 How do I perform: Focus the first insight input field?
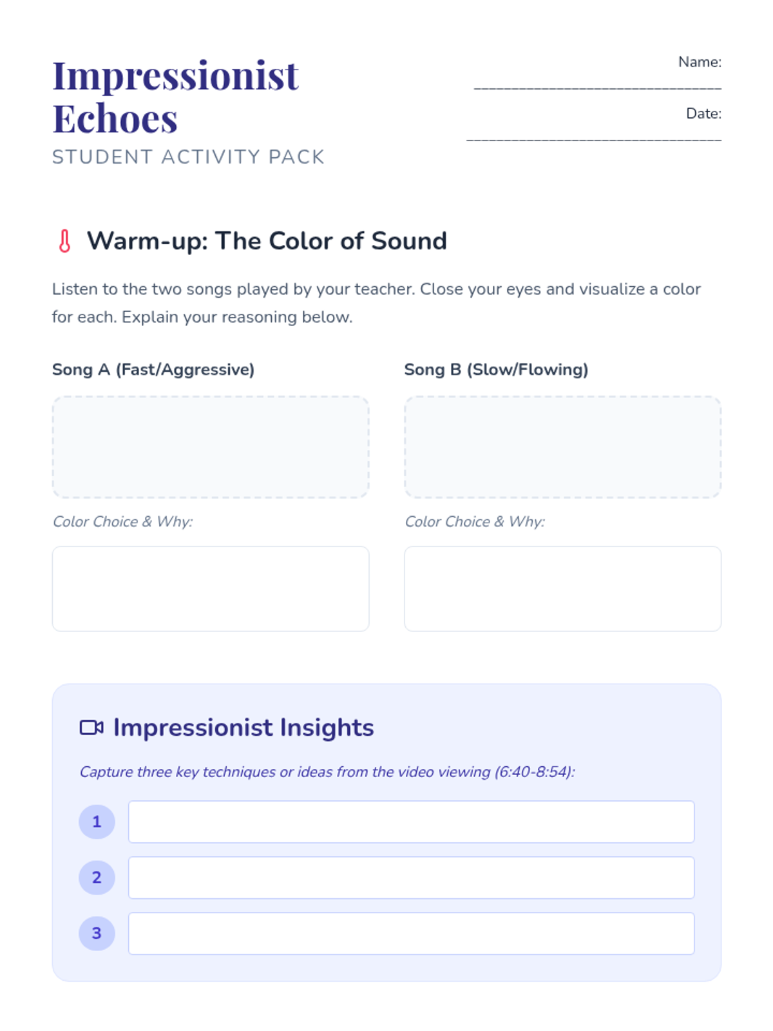click(411, 822)
